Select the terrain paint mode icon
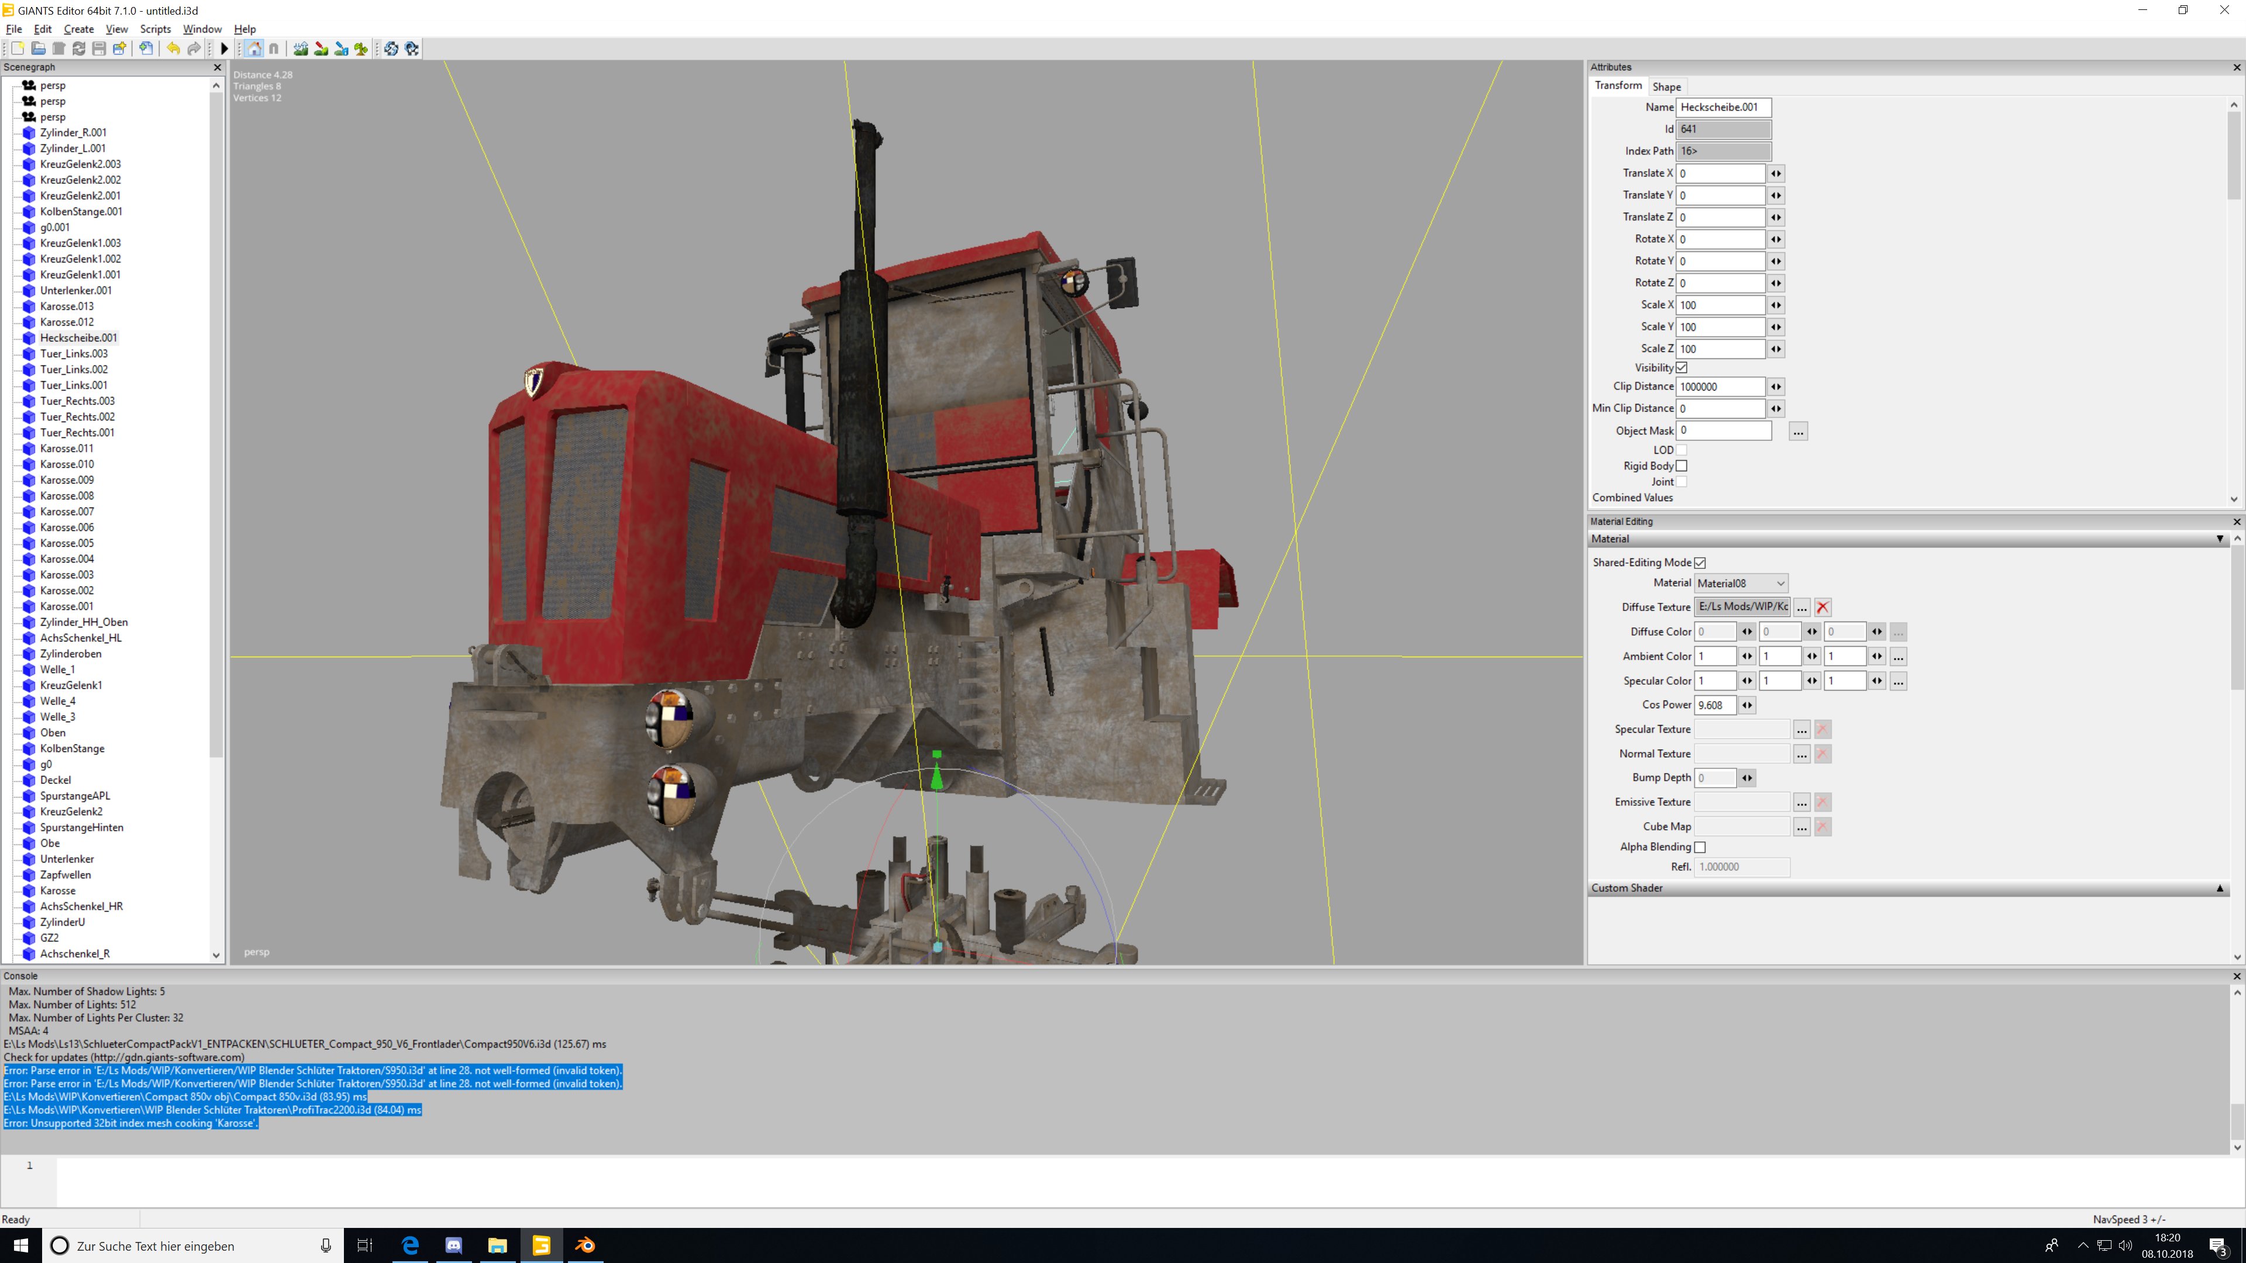 [321, 49]
